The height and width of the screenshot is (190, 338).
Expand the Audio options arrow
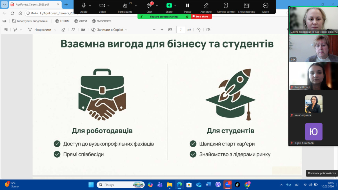pyautogui.click(x=90, y=6)
